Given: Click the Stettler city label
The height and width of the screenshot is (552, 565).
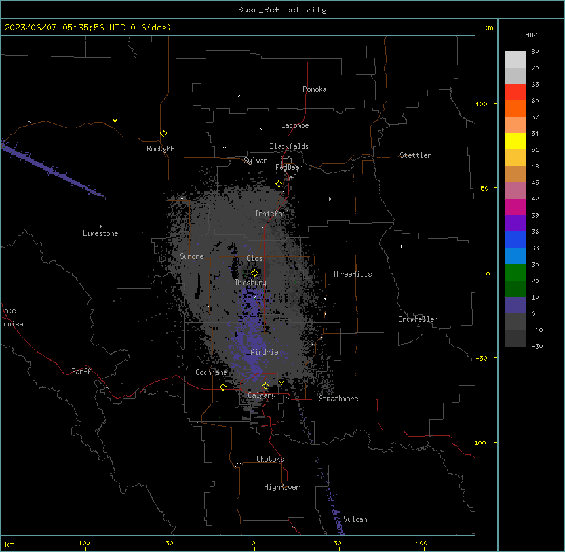Looking at the screenshot, I should (416, 155).
